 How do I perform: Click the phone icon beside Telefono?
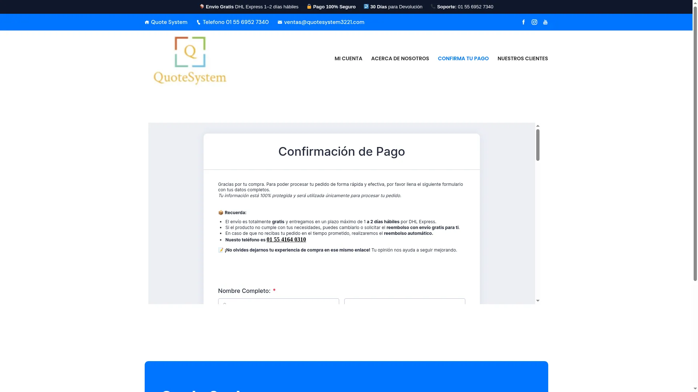198,23
